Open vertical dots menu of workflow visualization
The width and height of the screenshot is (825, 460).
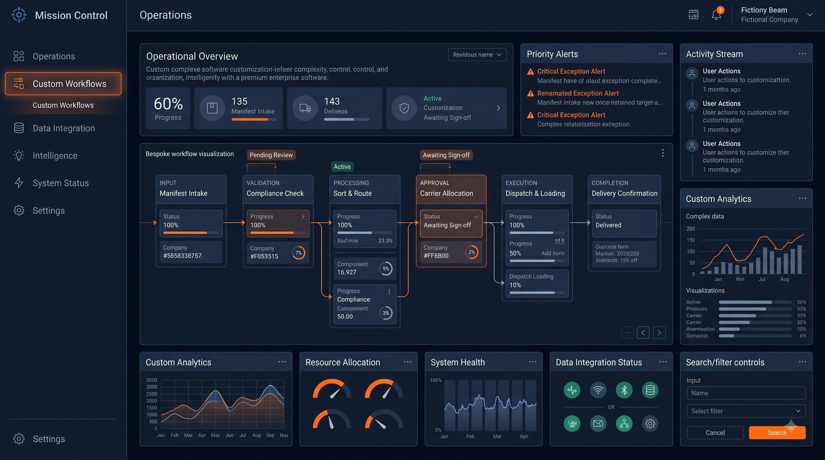pos(663,153)
